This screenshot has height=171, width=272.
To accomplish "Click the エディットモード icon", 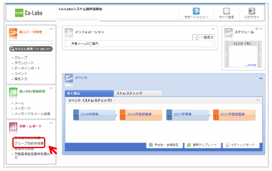I will (x=228, y=145).
